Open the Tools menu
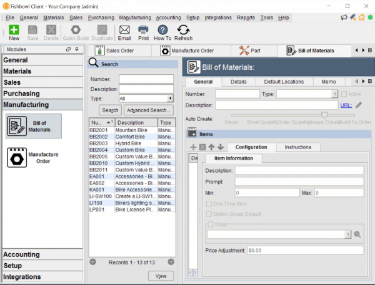This screenshot has width=375, height=285. (x=267, y=17)
